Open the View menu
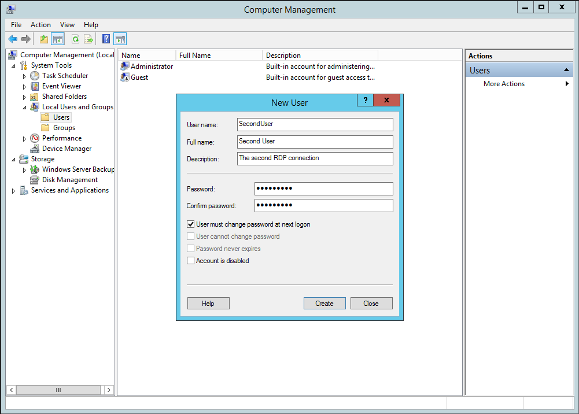 [67, 25]
